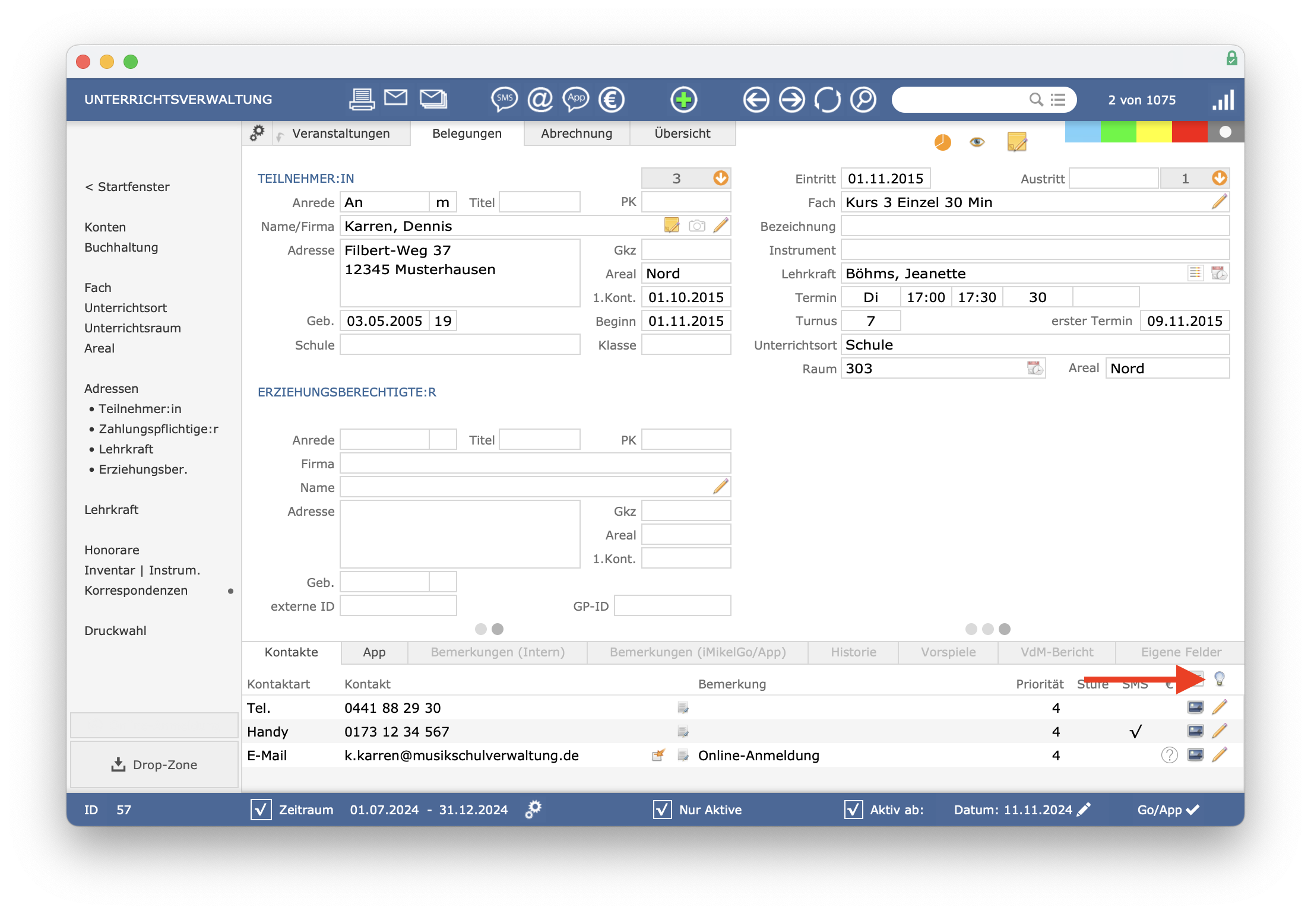The height and width of the screenshot is (914, 1311).
Task: Switch to the Abrechnung tab
Action: point(577,134)
